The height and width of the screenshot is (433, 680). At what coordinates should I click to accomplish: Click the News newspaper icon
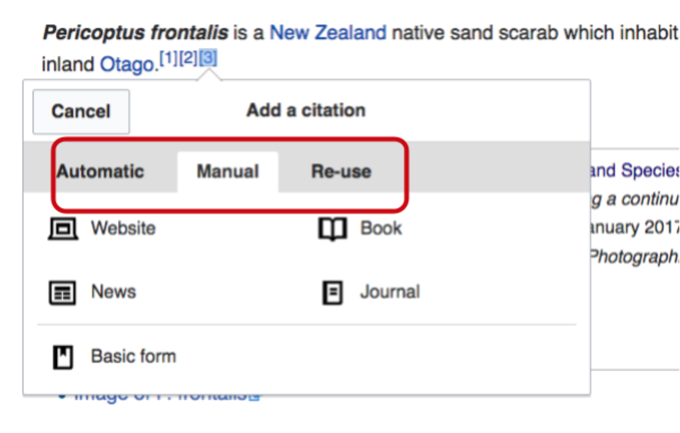pos(62,292)
